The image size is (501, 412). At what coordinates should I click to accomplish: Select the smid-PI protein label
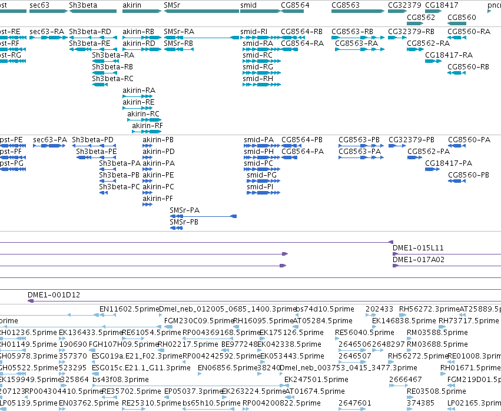click(x=260, y=186)
